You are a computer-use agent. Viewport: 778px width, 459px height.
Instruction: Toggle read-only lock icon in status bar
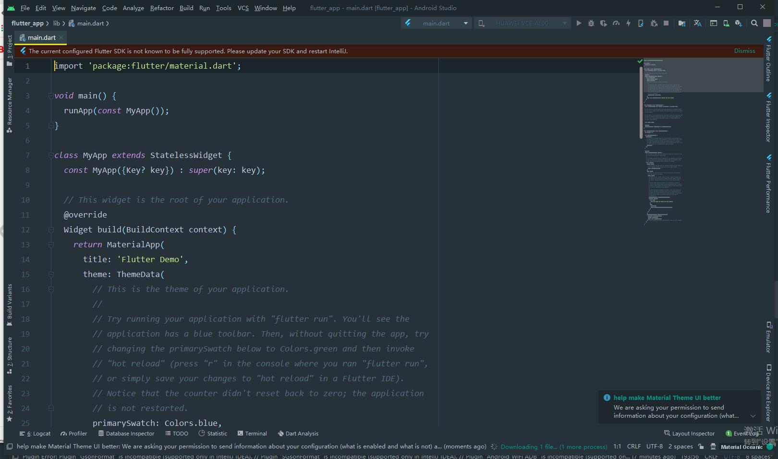701,447
